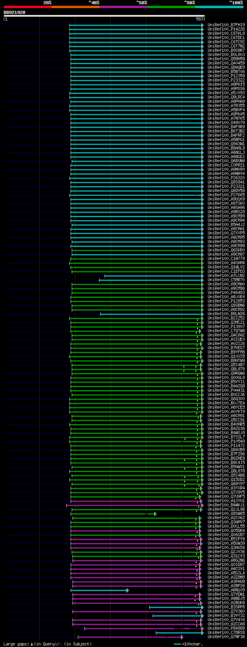Select label UniRef100_Q5CC91
Image resolution: width=247 pixels, height=647 pixels.
point(226,420)
